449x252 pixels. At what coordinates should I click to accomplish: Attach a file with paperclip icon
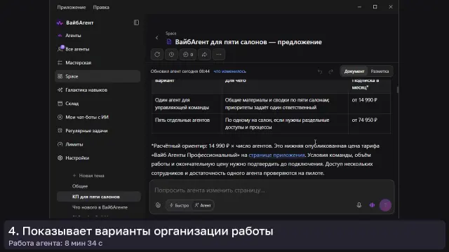[x=158, y=205]
